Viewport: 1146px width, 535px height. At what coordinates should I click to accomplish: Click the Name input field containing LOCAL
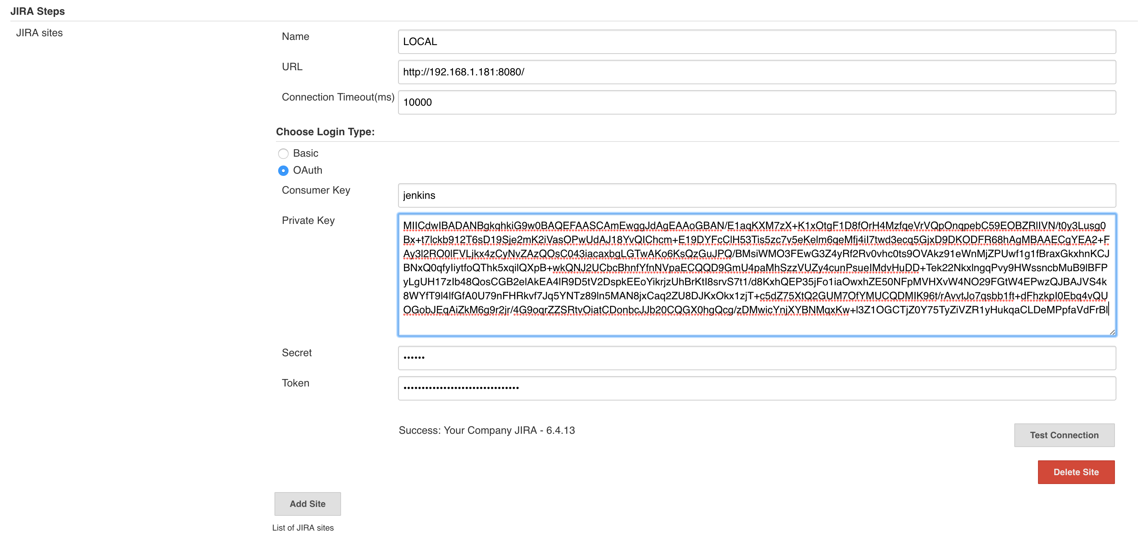756,42
